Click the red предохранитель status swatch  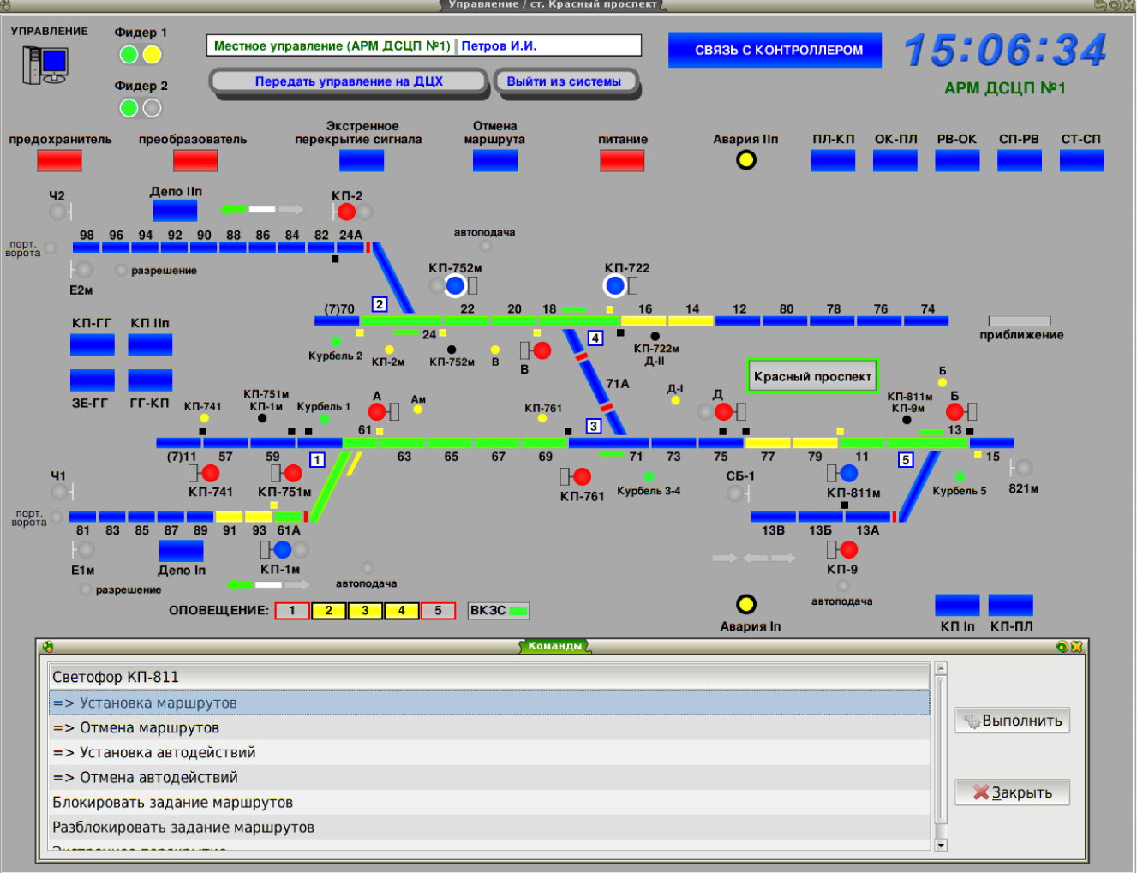[59, 160]
